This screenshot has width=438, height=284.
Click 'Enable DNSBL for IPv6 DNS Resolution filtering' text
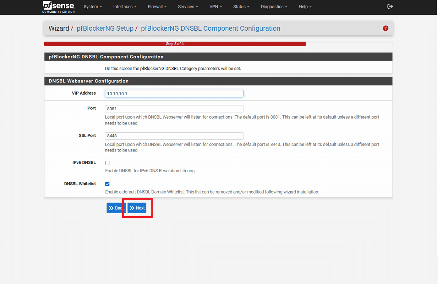tap(150, 171)
